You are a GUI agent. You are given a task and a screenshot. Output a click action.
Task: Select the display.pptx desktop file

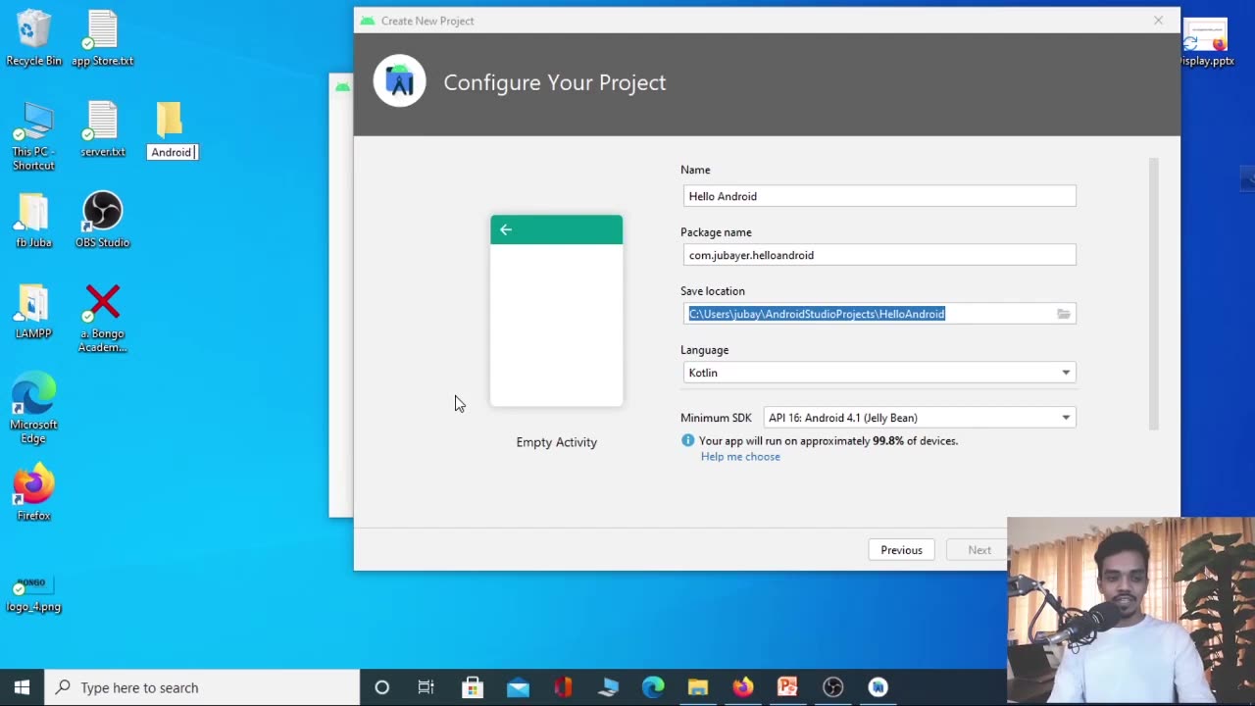[x=1207, y=41]
